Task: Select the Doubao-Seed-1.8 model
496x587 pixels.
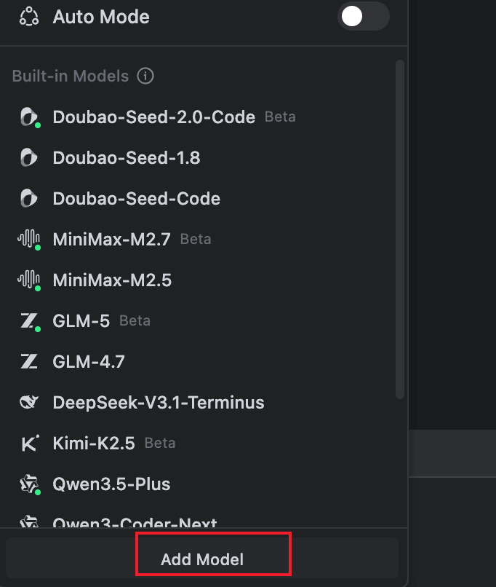Action: click(127, 158)
